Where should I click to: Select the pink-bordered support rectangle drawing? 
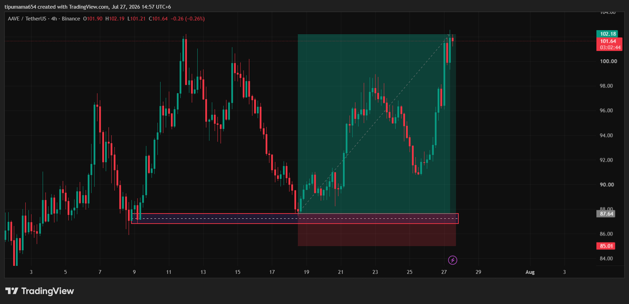(x=295, y=219)
